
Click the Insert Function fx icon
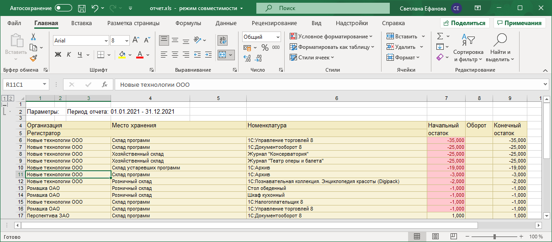coord(104,84)
